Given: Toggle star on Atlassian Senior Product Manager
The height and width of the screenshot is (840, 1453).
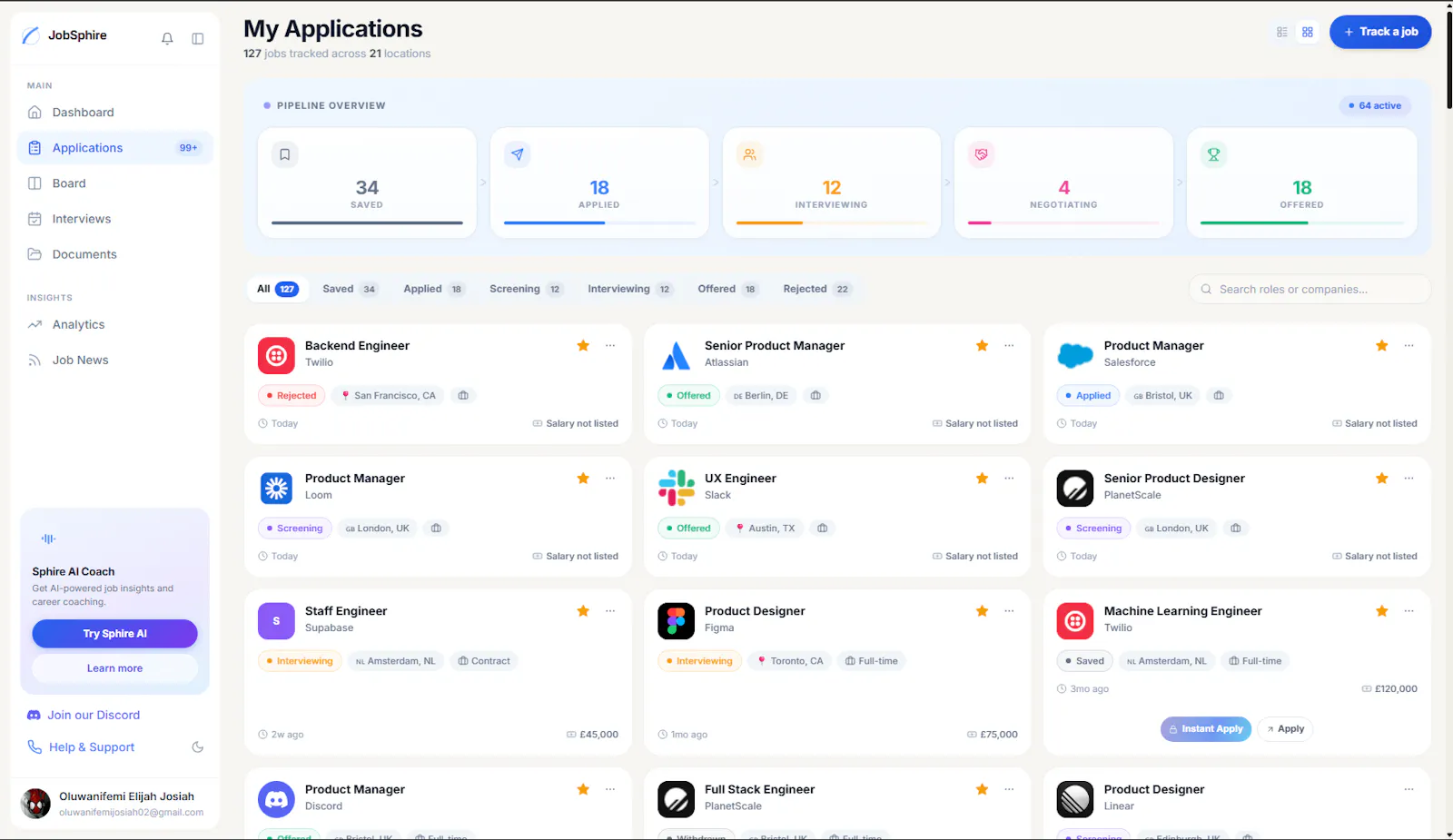Looking at the screenshot, I should pos(982,346).
